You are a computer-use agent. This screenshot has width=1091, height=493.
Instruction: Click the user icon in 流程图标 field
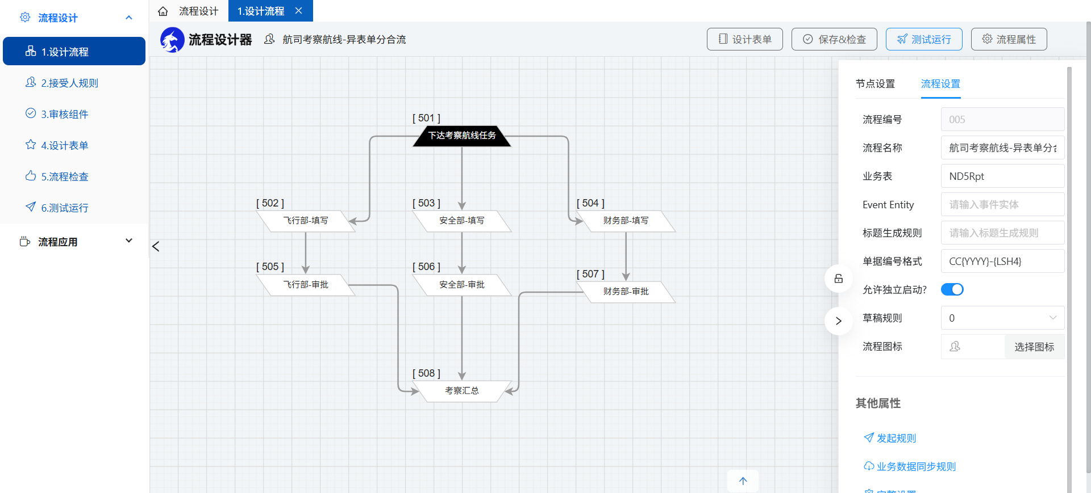pyautogui.click(x=955, y=347)
